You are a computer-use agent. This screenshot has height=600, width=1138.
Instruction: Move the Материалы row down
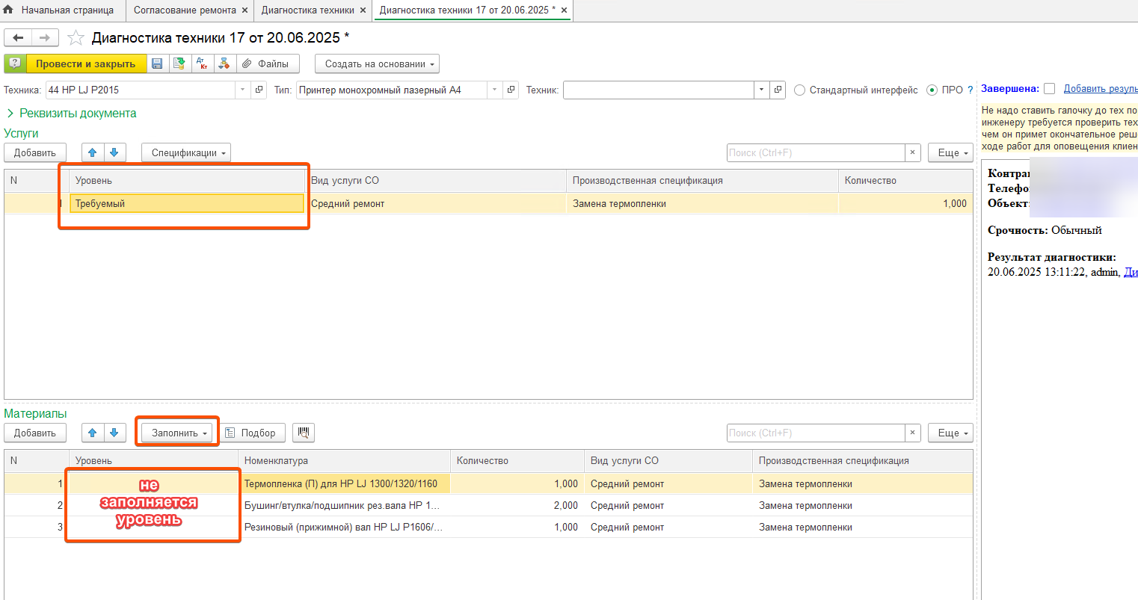point(114,433)
